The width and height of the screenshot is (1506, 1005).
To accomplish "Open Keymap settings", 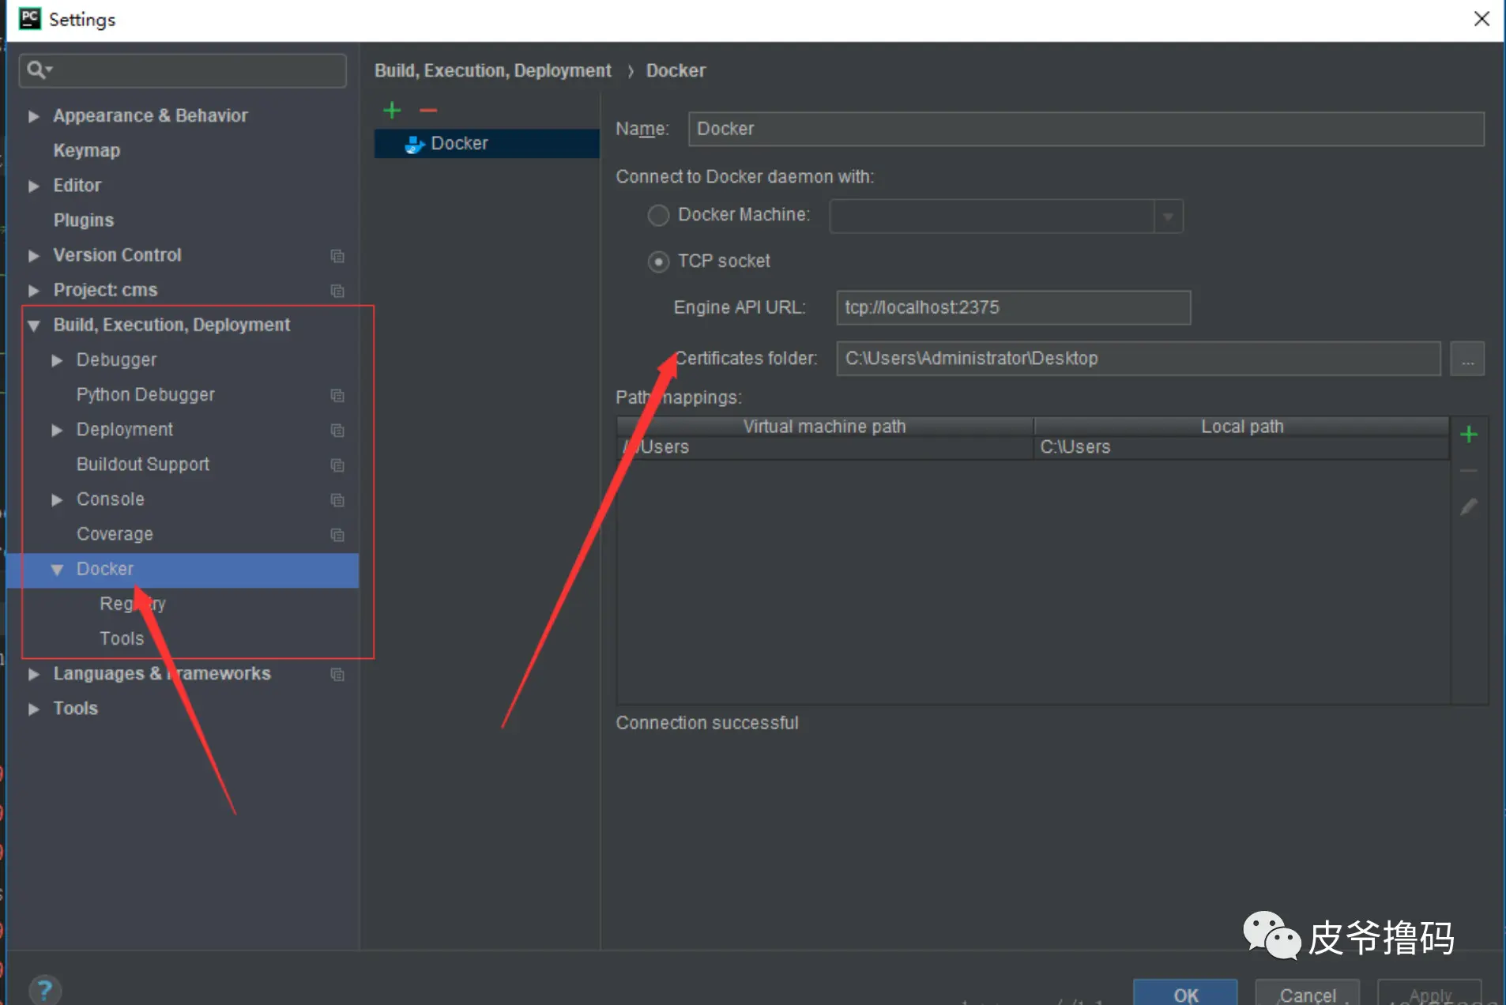I will [x=87, y=151].
